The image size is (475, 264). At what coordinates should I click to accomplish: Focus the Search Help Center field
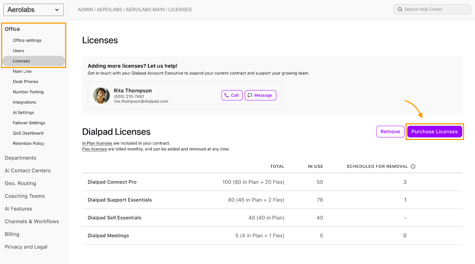click(x=432, y=9)
